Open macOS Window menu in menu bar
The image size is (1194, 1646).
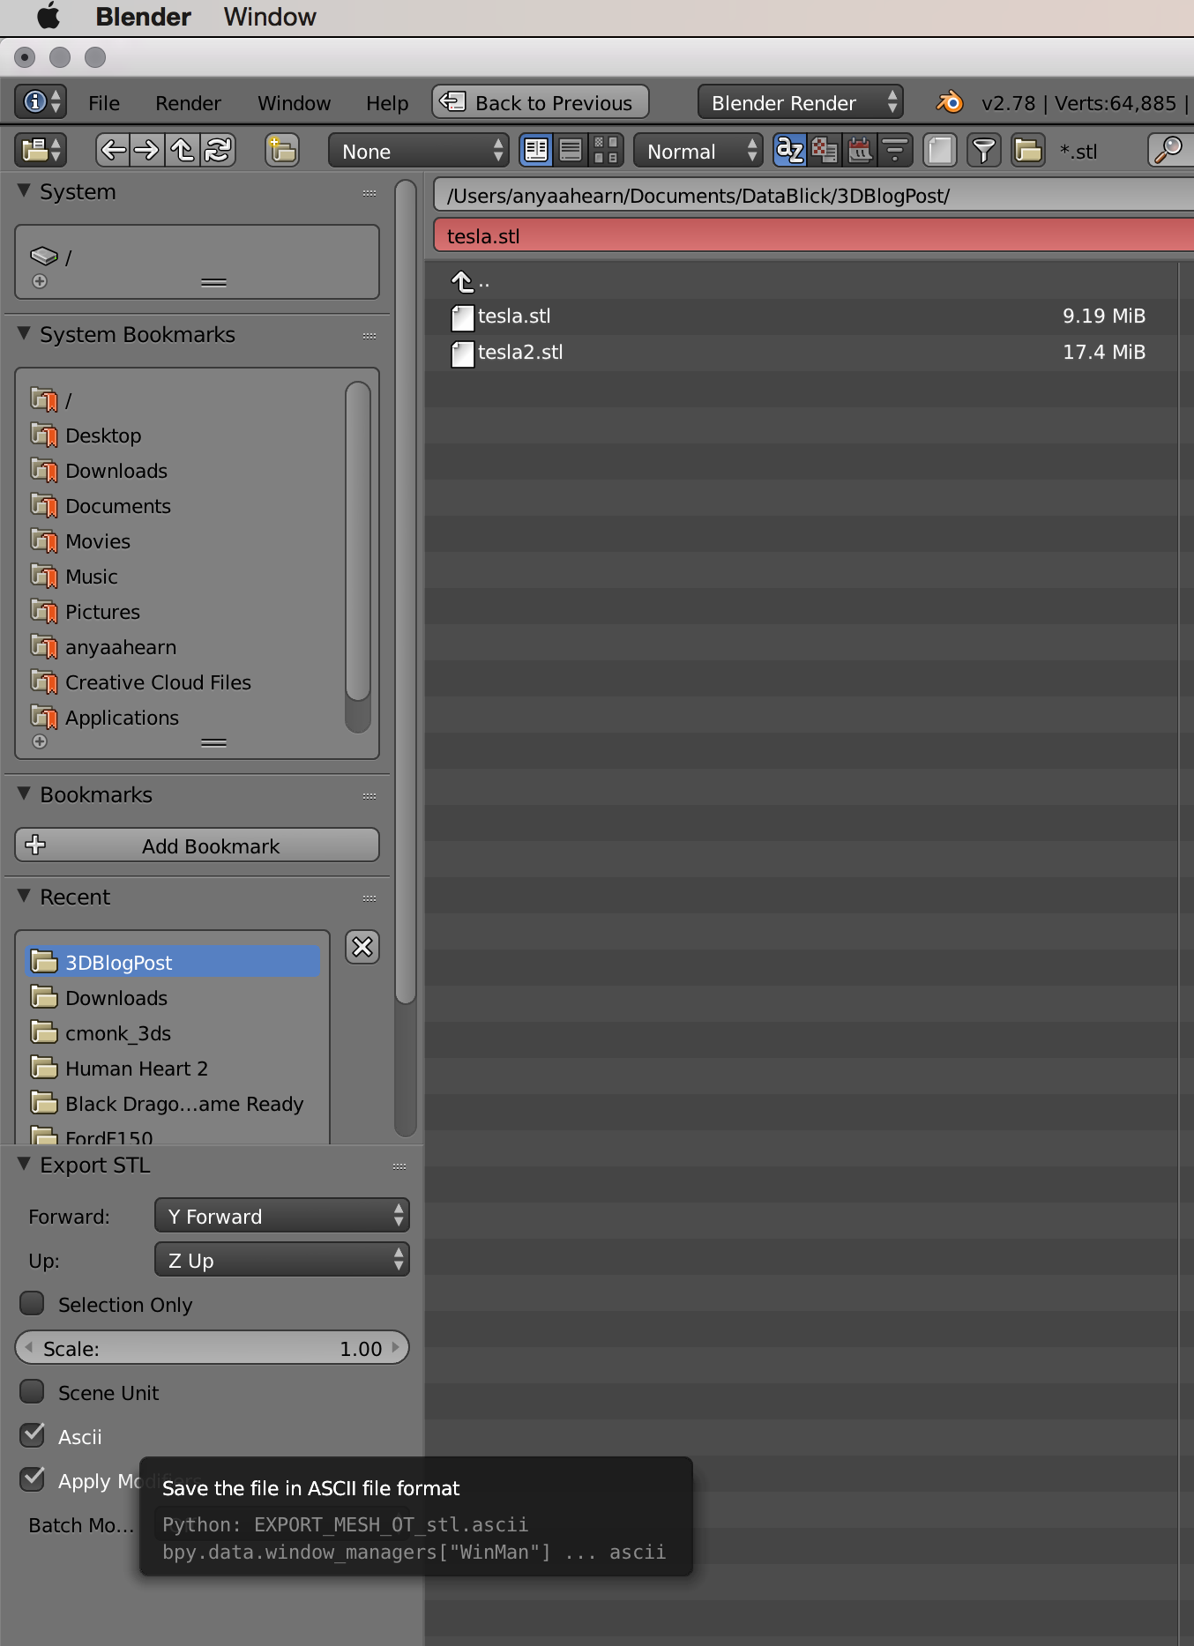click(x=270, y=17)
